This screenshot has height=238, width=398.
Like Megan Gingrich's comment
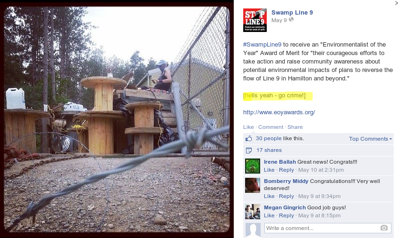point(269,215)
